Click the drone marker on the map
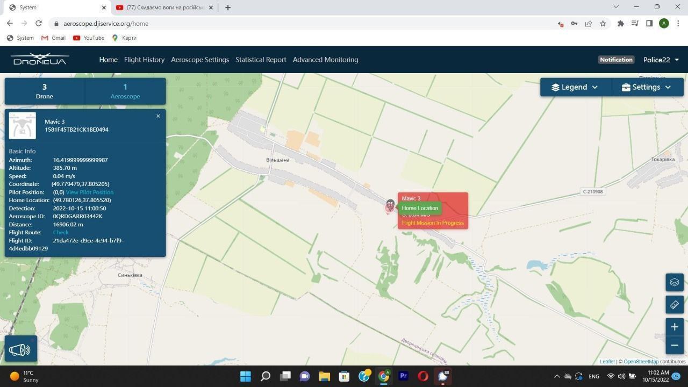 [x=390, y=206]
